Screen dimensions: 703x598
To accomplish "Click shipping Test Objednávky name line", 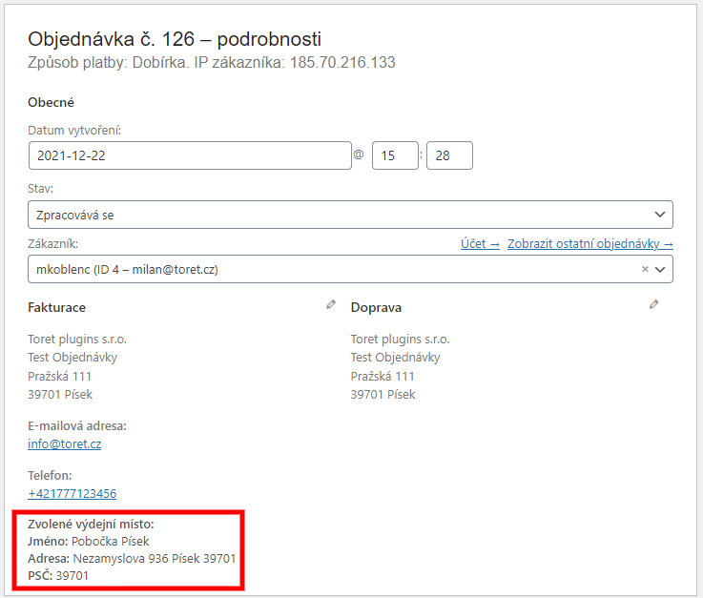I will pyautogui.click(x=396, y=358).
